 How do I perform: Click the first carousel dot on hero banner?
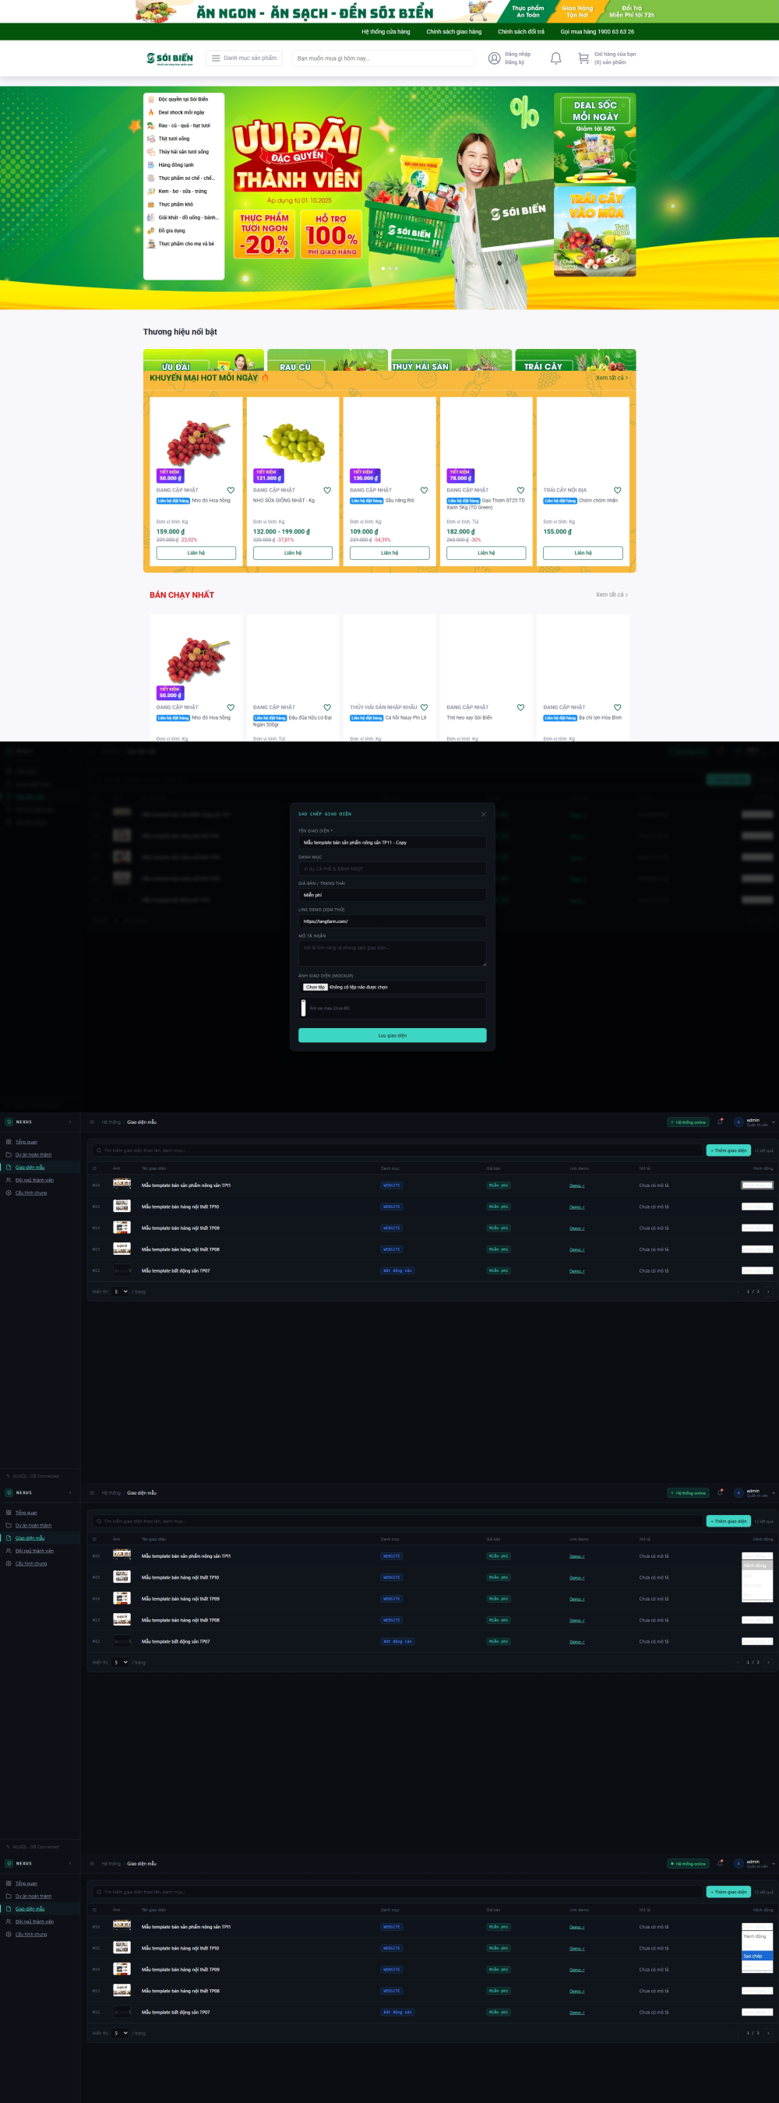pos(383,268)
